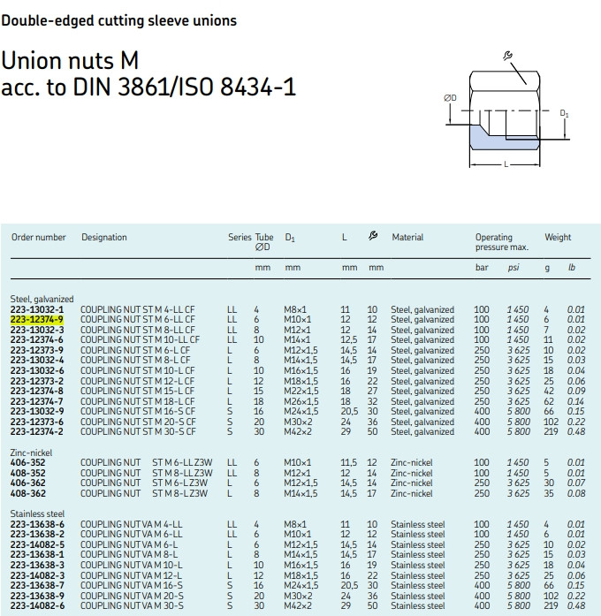This screenshot has width=601, height=616.
Task: Click the wrench icon above nut diagram
Action: [507, 56]
